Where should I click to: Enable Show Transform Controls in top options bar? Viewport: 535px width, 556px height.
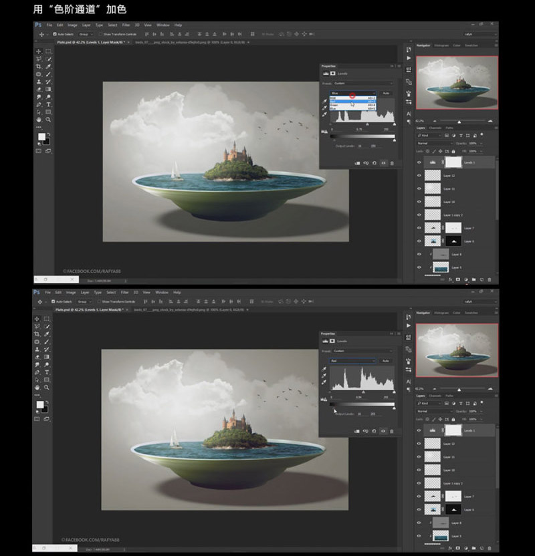(x=101, y=34)
